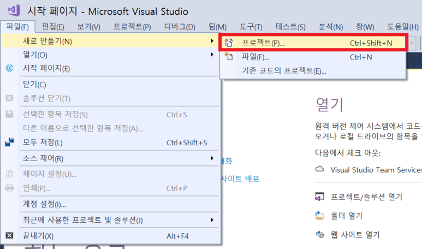422x249 pixels.
Task: Open the 편집(E) menu
Action: (53, 27)
